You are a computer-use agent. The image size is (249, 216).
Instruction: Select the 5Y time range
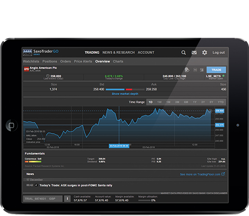(211, 102)
